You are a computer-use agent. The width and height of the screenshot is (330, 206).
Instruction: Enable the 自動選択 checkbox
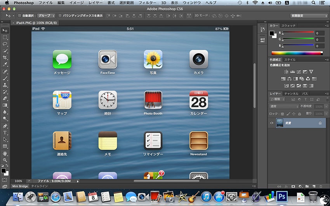(19, 16)
